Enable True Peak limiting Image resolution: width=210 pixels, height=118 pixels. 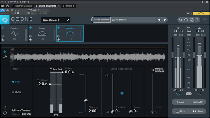click(x=51, y=69)
